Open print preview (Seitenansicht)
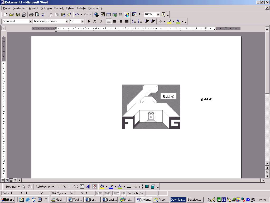Image resolution: width=270 pixels, height=203 pixels. point(37,15)
